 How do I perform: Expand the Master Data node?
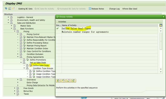pos(11,26)
